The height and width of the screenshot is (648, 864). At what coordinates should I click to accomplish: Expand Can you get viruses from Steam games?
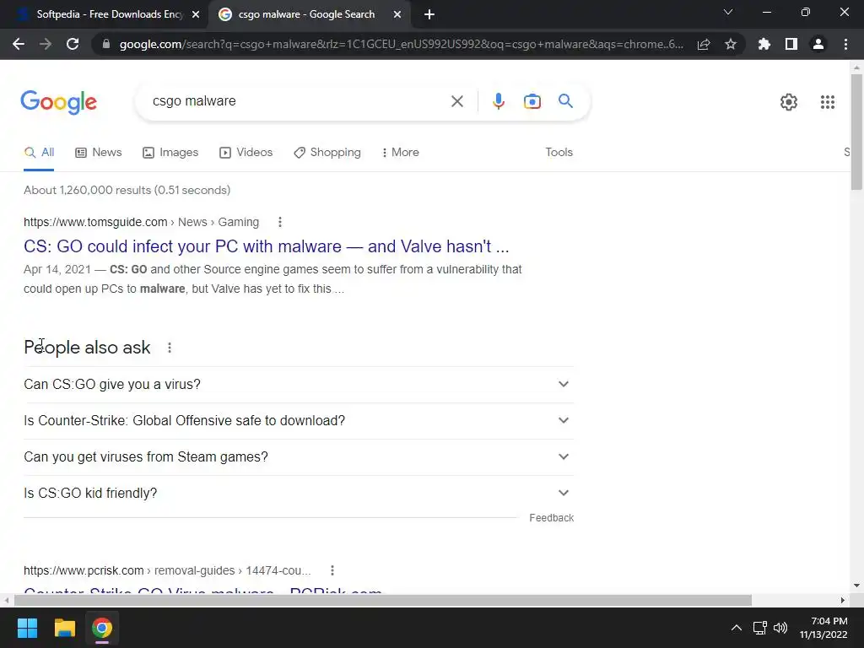click(299, 456)
